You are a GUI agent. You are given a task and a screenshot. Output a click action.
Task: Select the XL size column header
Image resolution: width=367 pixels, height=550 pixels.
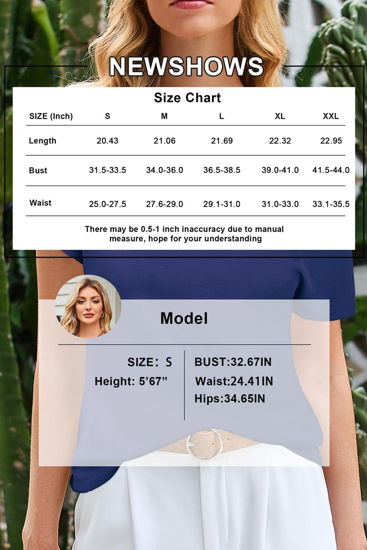coord(280,116)
